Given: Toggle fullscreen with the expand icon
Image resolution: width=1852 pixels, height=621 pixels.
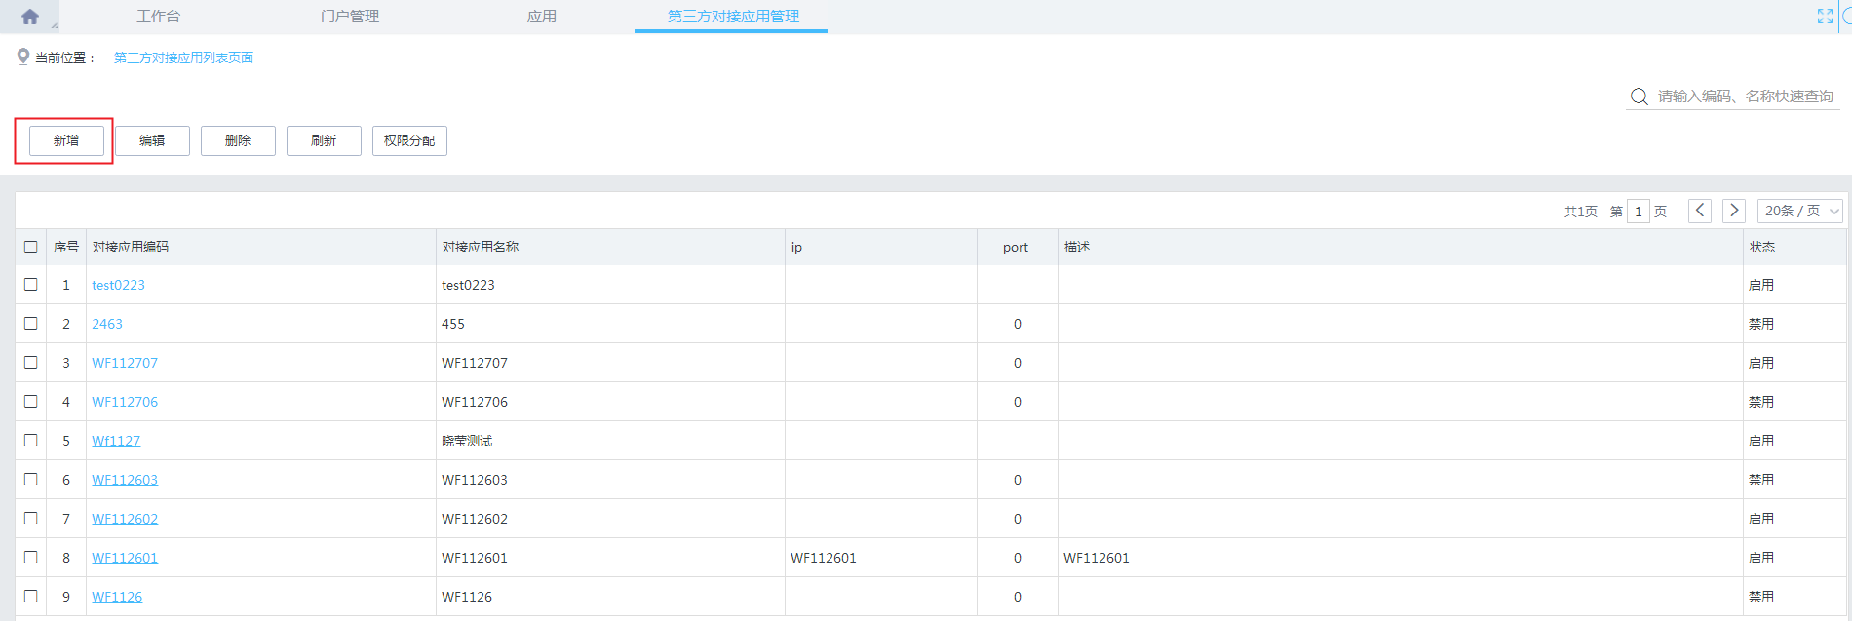Looking at the screenshot, I should point(1825,17).
